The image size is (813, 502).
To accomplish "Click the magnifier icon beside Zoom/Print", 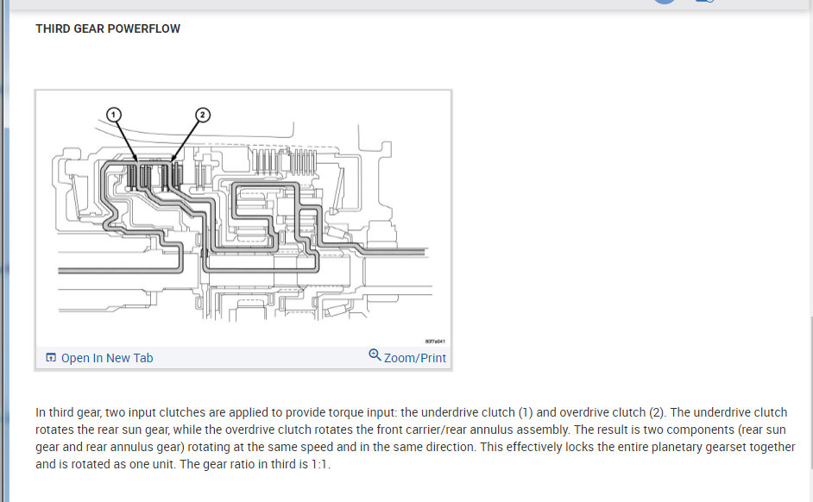I will 375,355.
